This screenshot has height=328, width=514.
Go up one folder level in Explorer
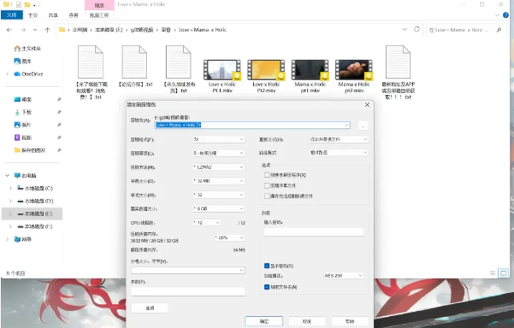tap(48, 30)
